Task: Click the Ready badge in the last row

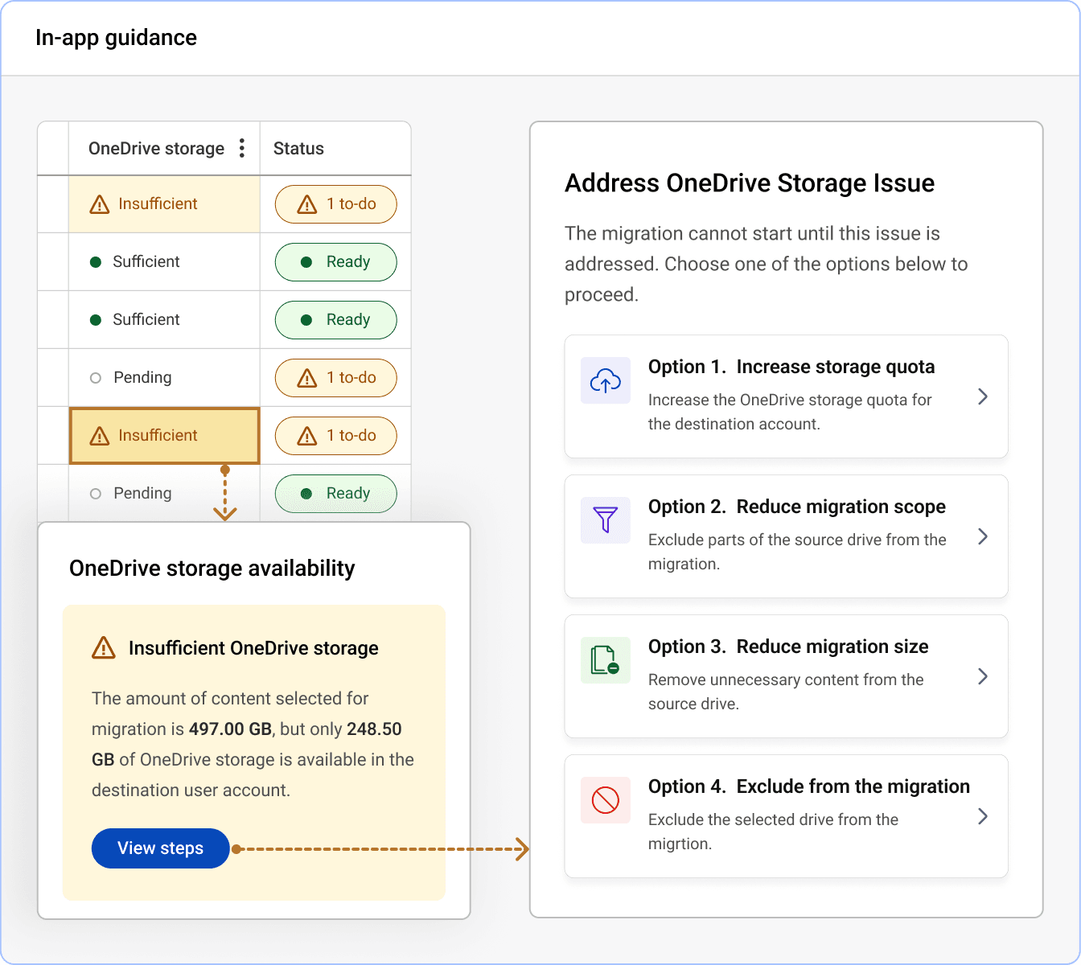Action: pos(336,494)
